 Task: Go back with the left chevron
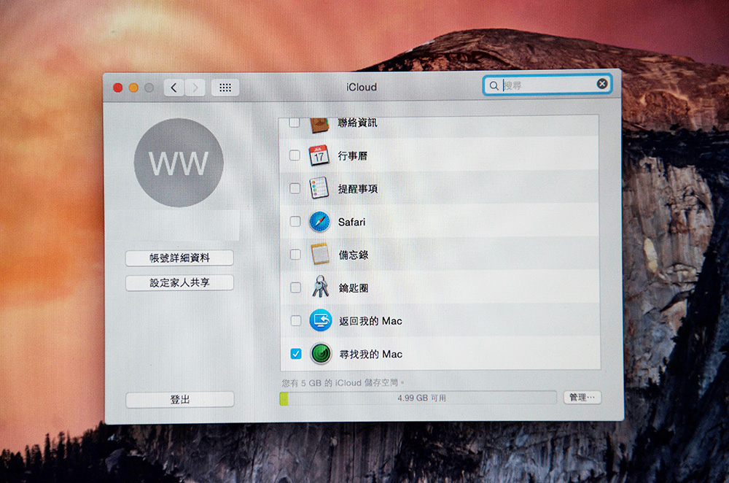[174, 88]
